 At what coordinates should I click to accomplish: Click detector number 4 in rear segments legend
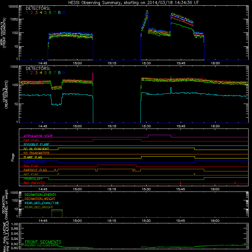click(x=41, y=73)
